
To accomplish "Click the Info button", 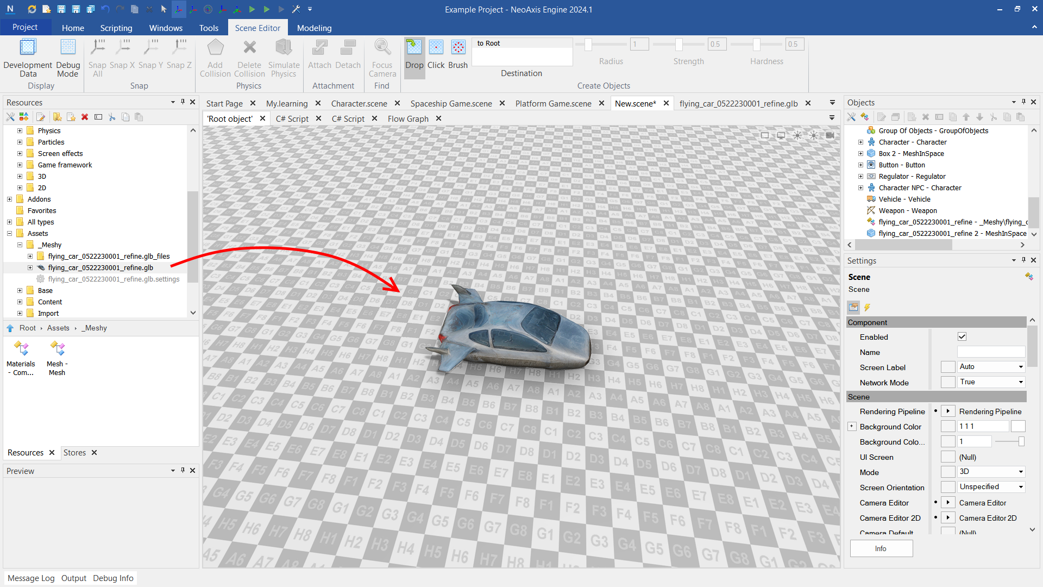I will click(881, 548).
